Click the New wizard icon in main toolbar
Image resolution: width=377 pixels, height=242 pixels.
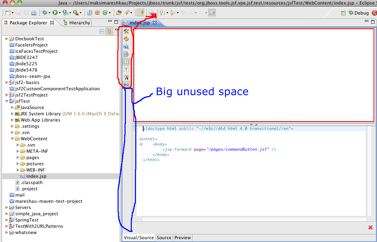click(x=8, y=12)
